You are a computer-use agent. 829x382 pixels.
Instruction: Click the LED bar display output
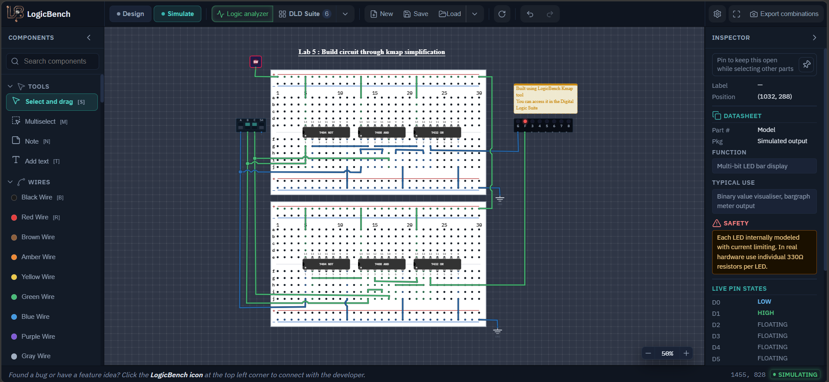pos(543,125)
